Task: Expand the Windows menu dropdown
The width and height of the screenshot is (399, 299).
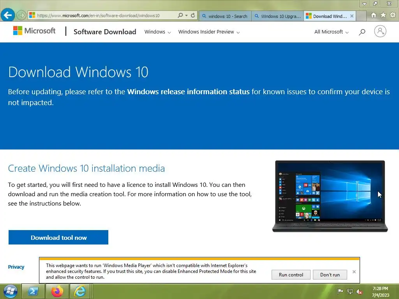Action: click(157, 32)
